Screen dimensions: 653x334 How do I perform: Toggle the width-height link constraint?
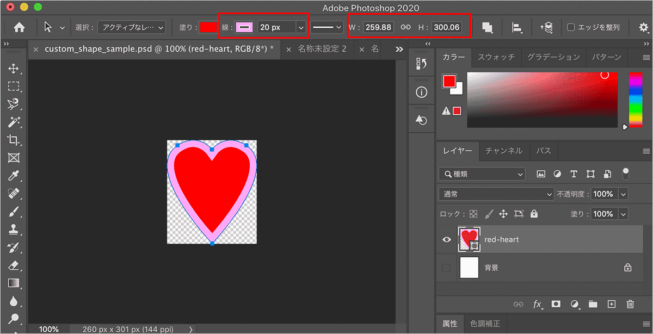(x=405, y=27)
